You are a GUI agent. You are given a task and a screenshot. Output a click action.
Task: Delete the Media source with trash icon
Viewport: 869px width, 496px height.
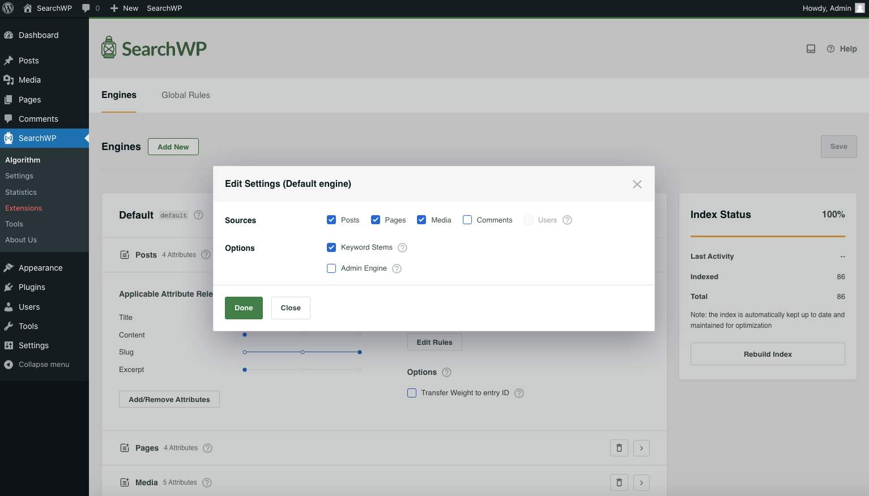click(619, 482)
